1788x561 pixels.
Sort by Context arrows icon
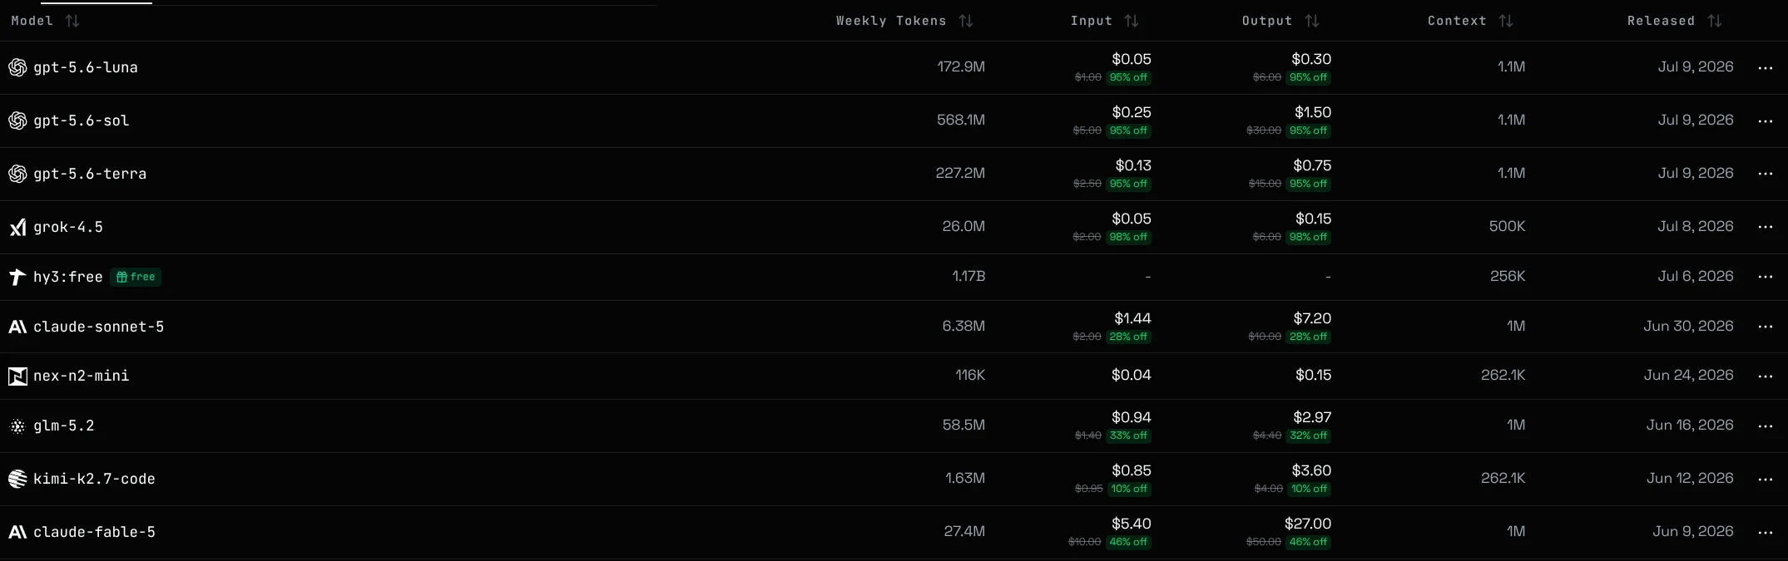1506,21
